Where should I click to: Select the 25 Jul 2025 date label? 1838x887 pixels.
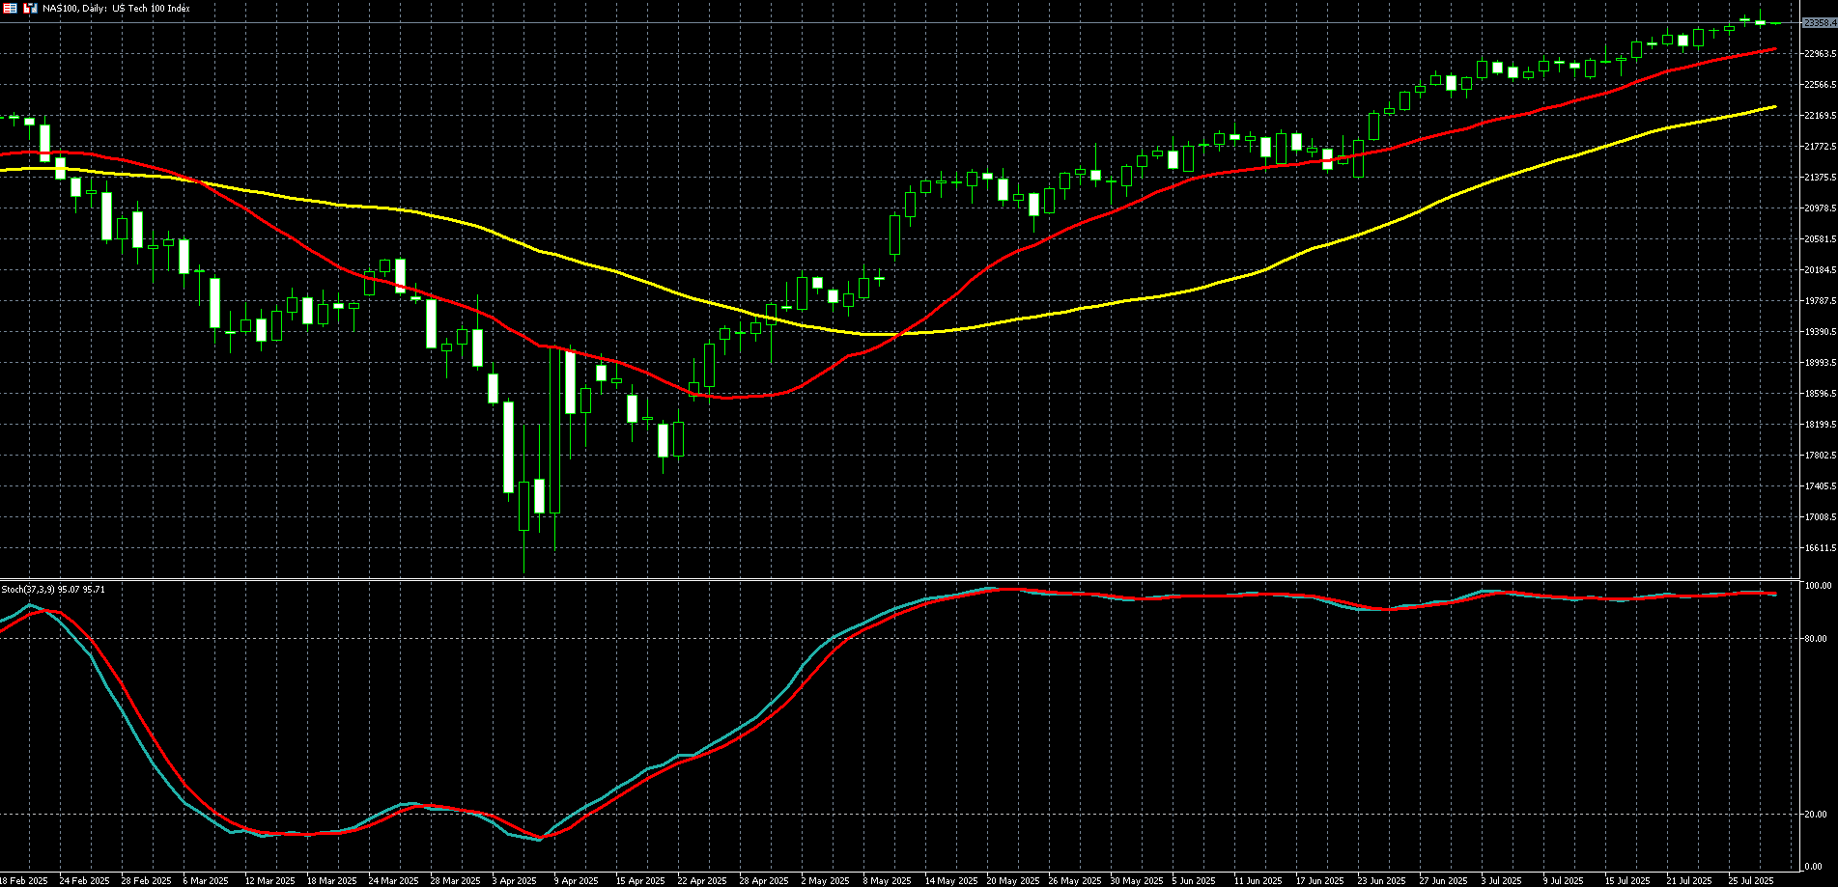(1750, 880)
